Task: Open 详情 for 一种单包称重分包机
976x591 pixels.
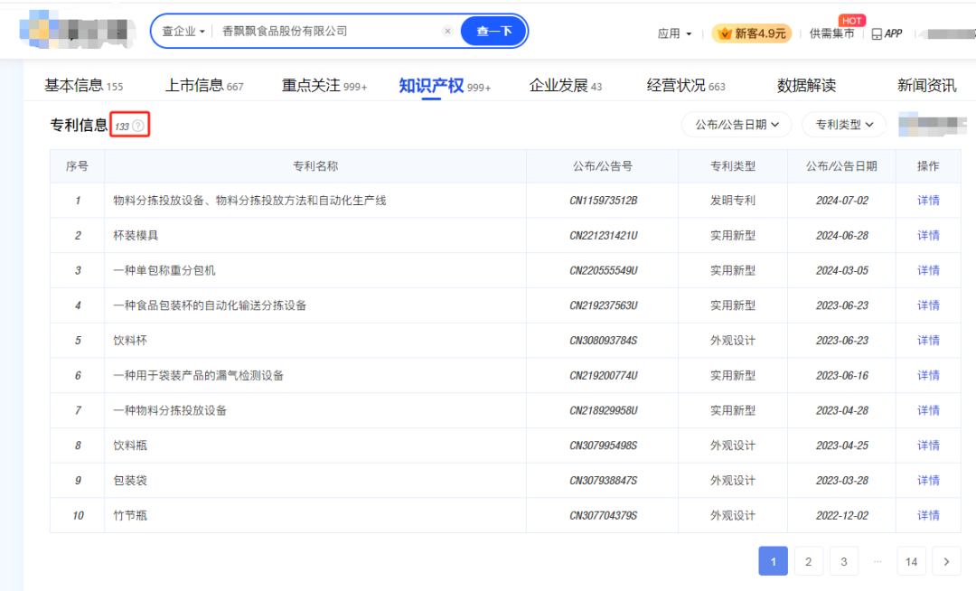Action: click(928, 270)
